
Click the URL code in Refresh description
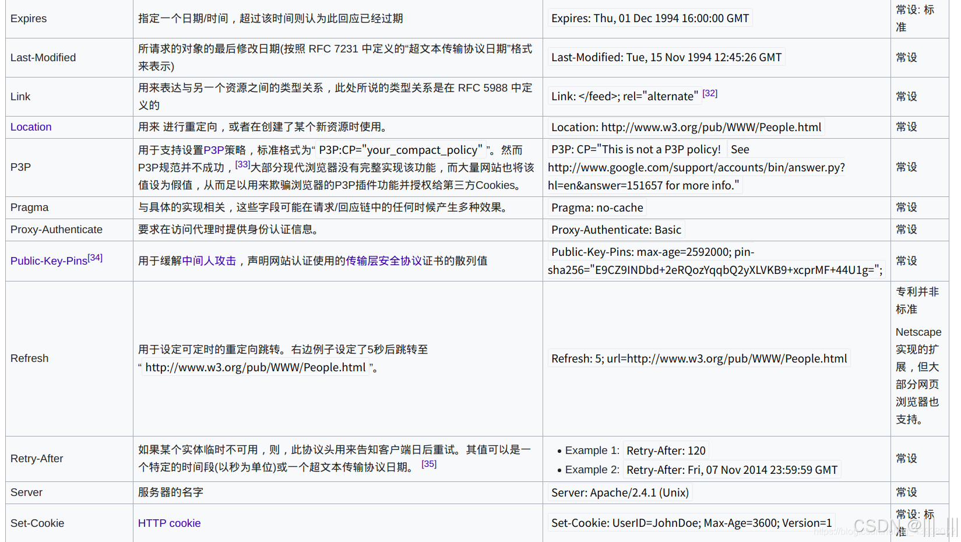tap(255, 367)
